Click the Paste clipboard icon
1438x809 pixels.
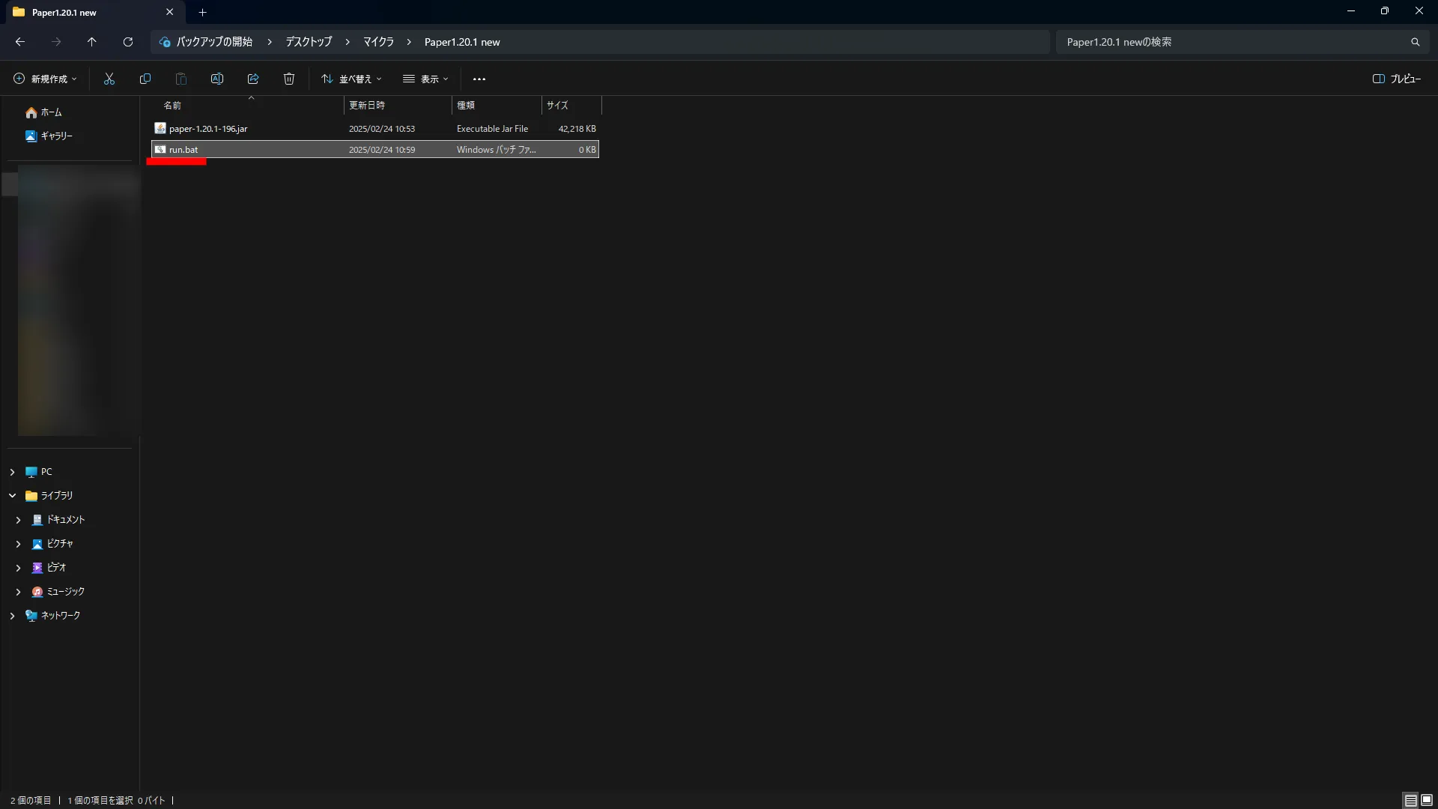[x=181, y=79]
